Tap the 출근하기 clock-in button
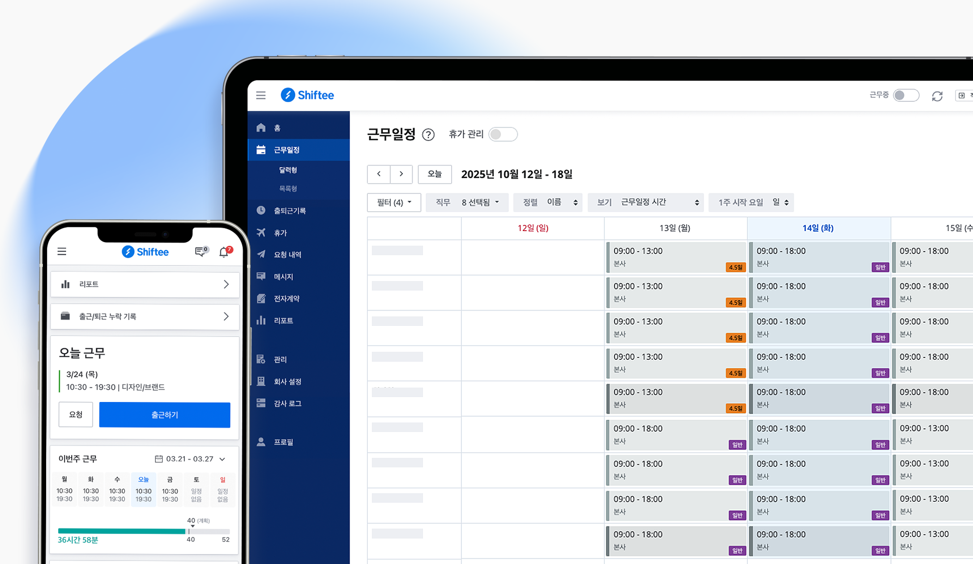 [164, 415]
